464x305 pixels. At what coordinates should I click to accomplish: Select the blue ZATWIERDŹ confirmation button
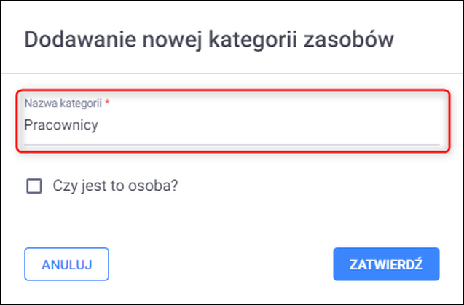[386, 264]
